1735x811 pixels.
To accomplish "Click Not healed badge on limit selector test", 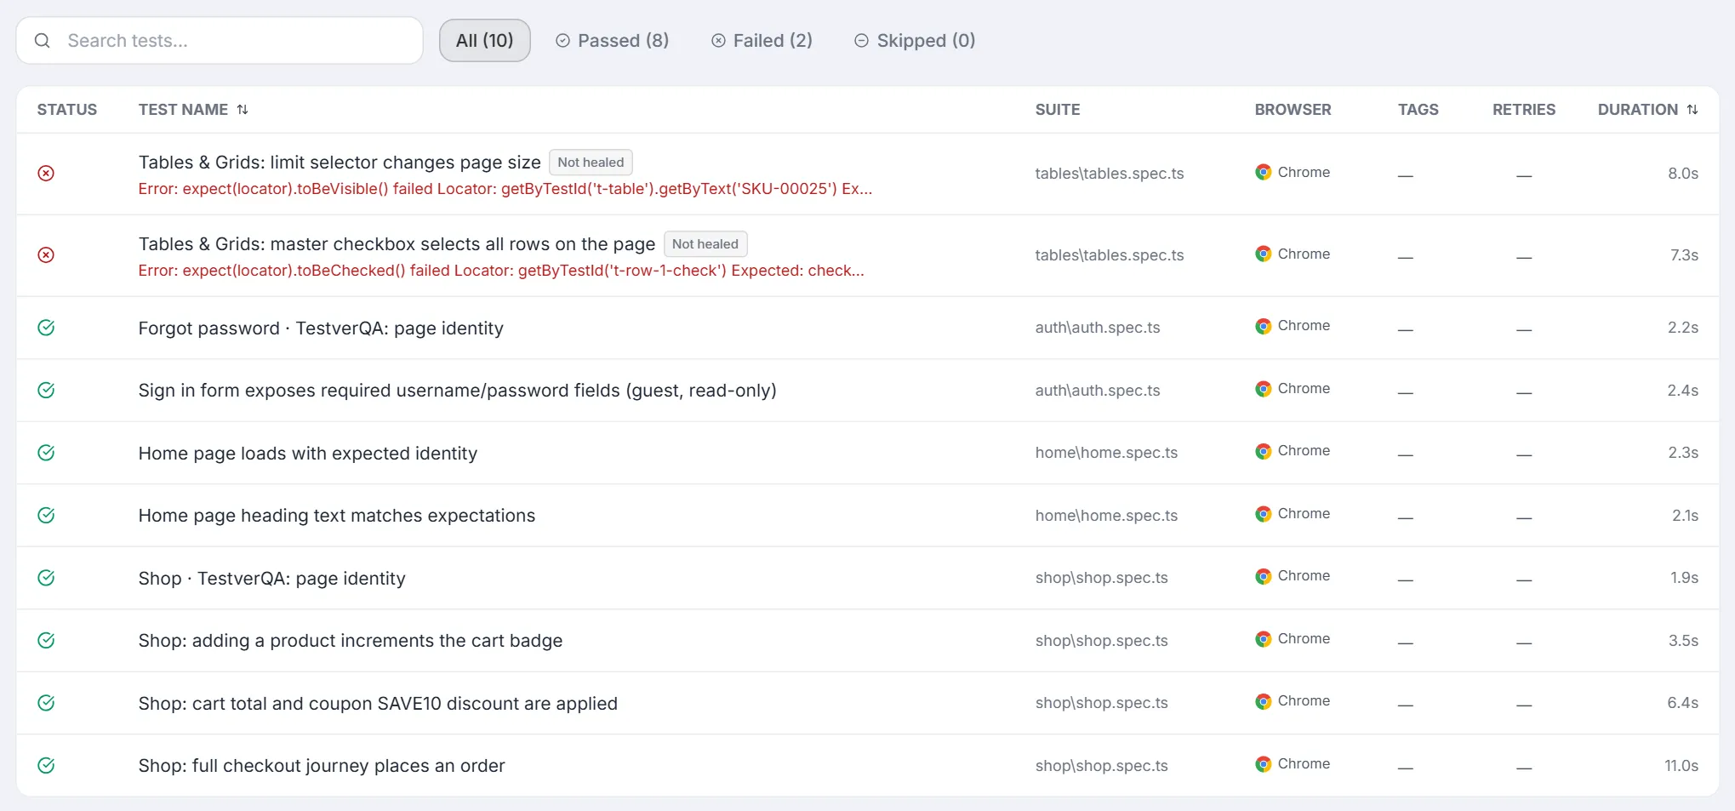I will 591,163.
